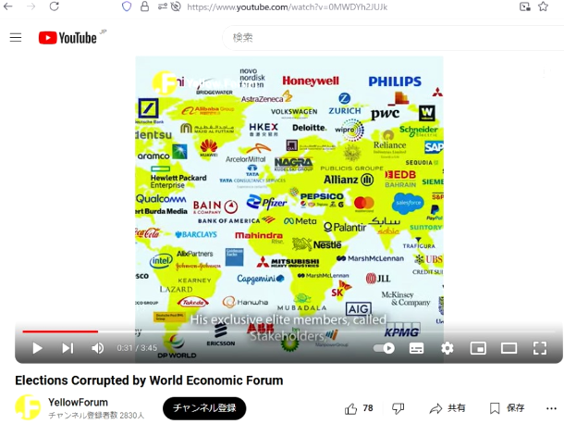Image resolution: width=564 pixels, height=424 pixels.
Task: Enter fullscreen mode
Action: point(540,348)
